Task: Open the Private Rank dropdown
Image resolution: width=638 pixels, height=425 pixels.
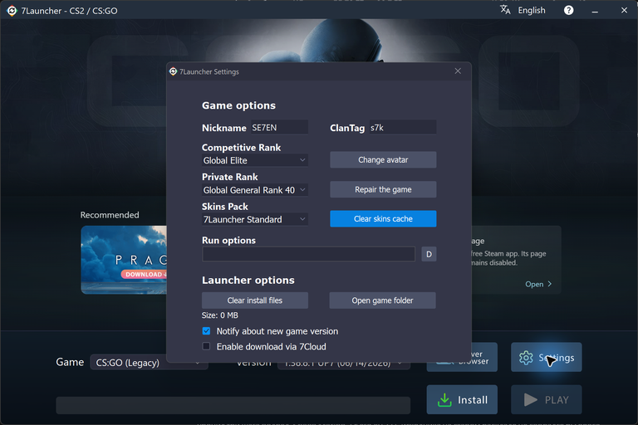Action: tap(255, 190)
